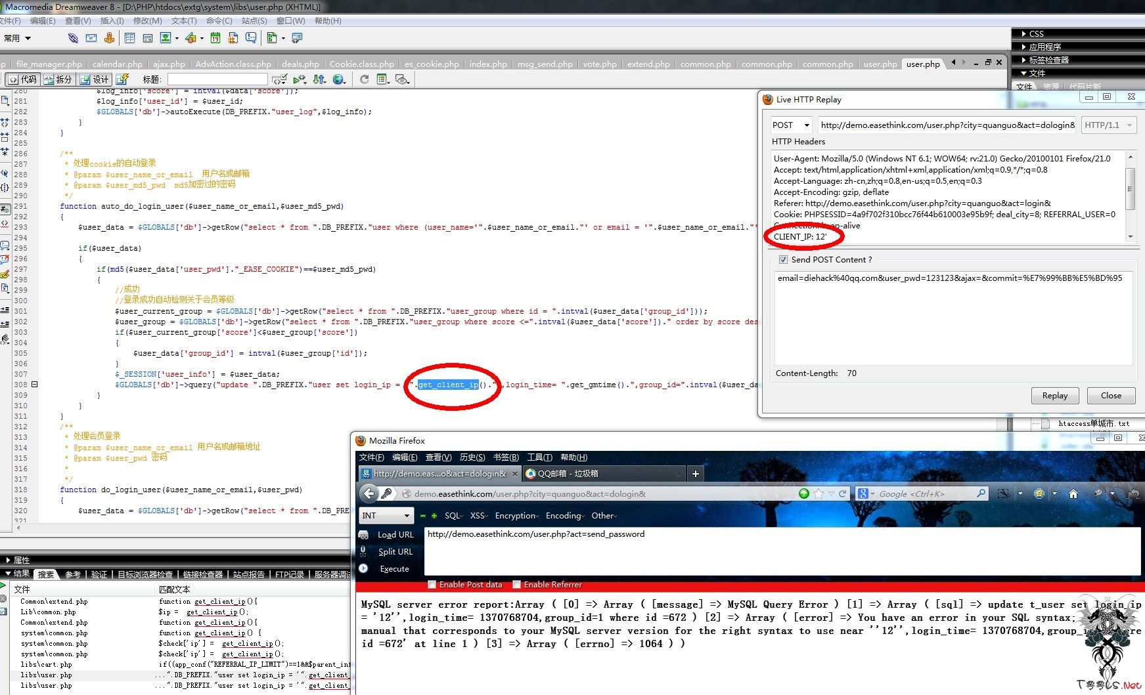Screen dimensions: 1145x695
Task: Click the Insert Table icon
Action: tap(130, 38)
